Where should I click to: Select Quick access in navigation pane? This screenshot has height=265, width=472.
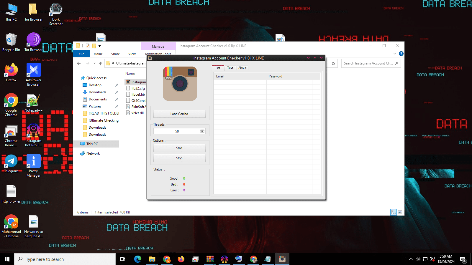(96, 78)
